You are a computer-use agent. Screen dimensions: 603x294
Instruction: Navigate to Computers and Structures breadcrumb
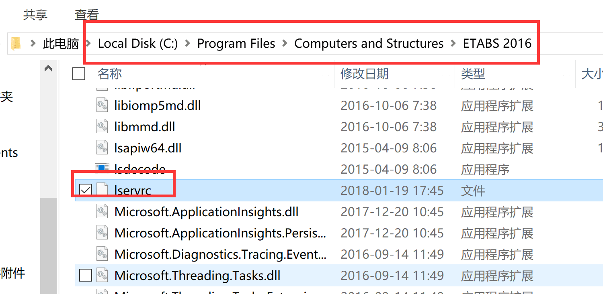click(x=369, y=43)
